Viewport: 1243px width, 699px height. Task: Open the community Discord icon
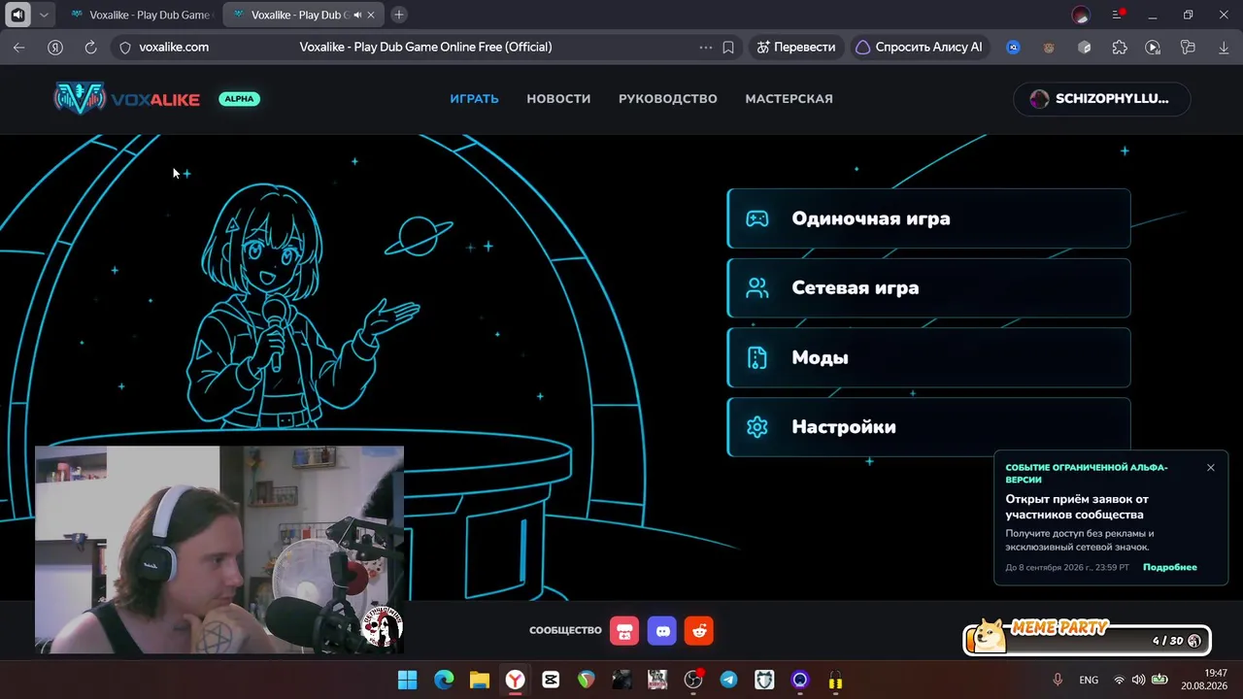(662, 631)
